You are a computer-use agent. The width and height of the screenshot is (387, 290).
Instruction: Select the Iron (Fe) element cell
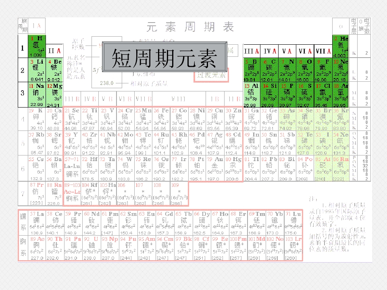(x=161, y=119)
